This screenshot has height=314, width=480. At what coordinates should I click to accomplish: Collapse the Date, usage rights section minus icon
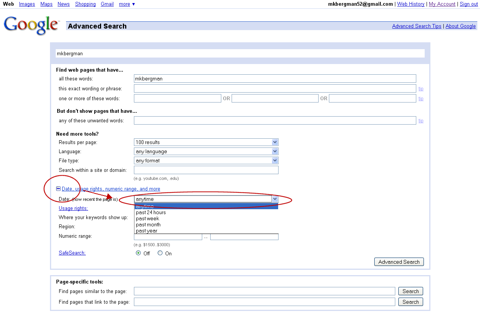(58, 189)
